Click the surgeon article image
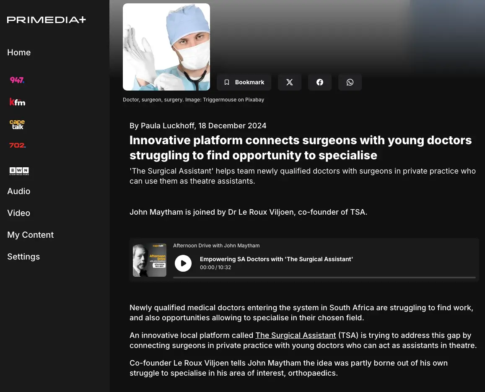 pos(166,47)
